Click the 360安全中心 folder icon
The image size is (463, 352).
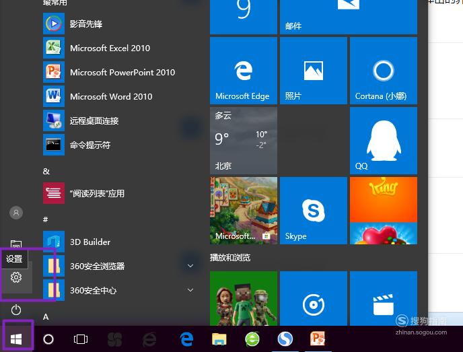coord(54,290)
